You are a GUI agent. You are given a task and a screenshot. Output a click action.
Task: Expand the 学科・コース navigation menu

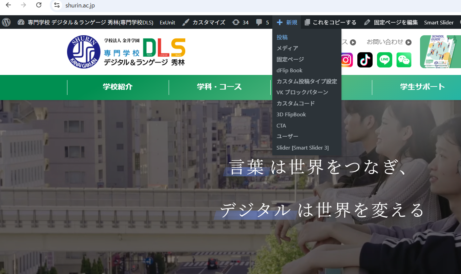point(219,87)
